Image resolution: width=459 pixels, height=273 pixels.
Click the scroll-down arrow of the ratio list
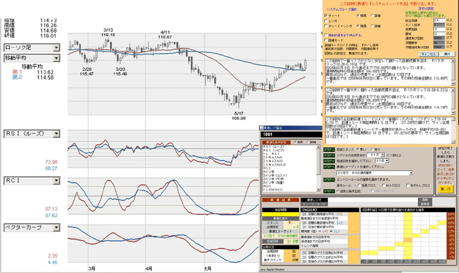(x=318, y=189)
